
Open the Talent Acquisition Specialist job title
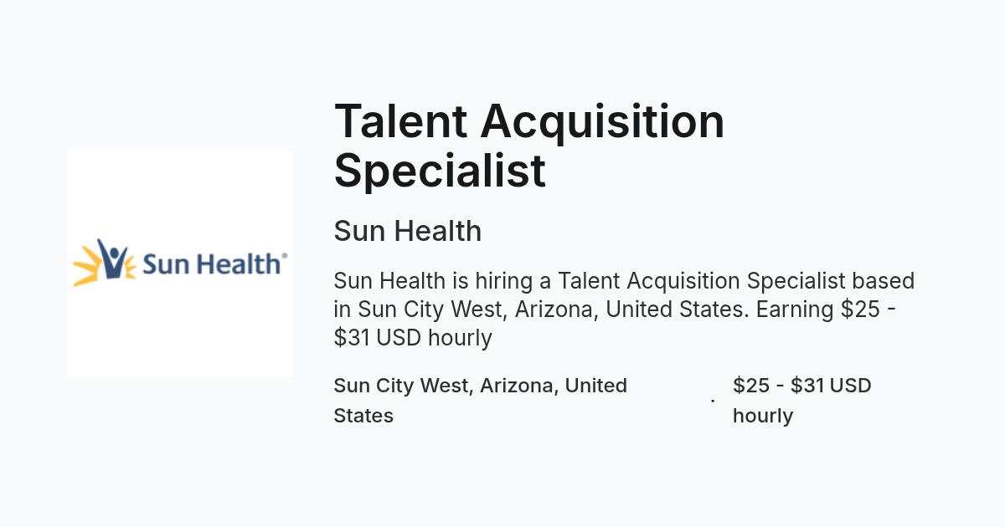pos(529,145)
